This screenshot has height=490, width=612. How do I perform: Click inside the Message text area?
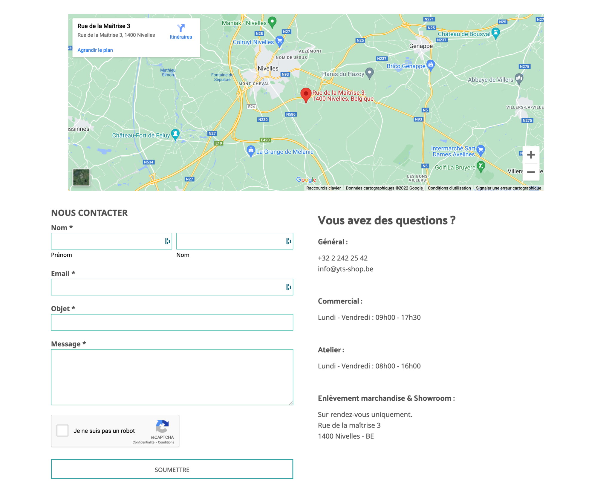pyautogui.click(x=172, y=376)
